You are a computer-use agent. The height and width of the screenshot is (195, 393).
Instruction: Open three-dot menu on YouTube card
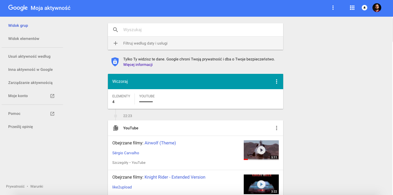(277, 128)
